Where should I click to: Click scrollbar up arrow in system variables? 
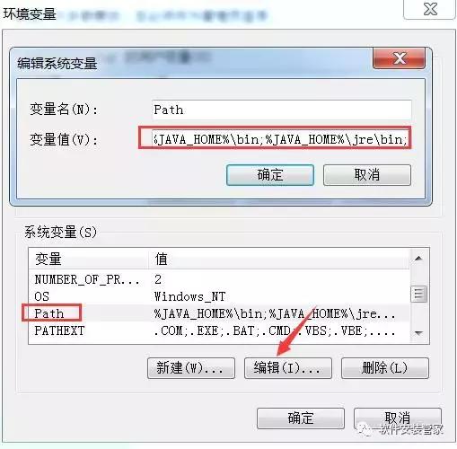[419, 259]
